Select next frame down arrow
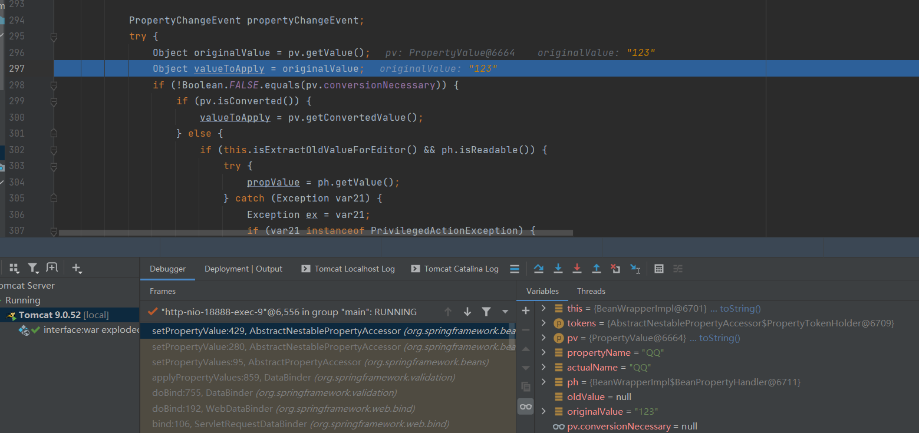This screenshot has height=433, width=919. 467,312
